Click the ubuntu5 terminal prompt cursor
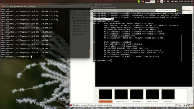This screenshot has height=109, width=194. [111, 61]
